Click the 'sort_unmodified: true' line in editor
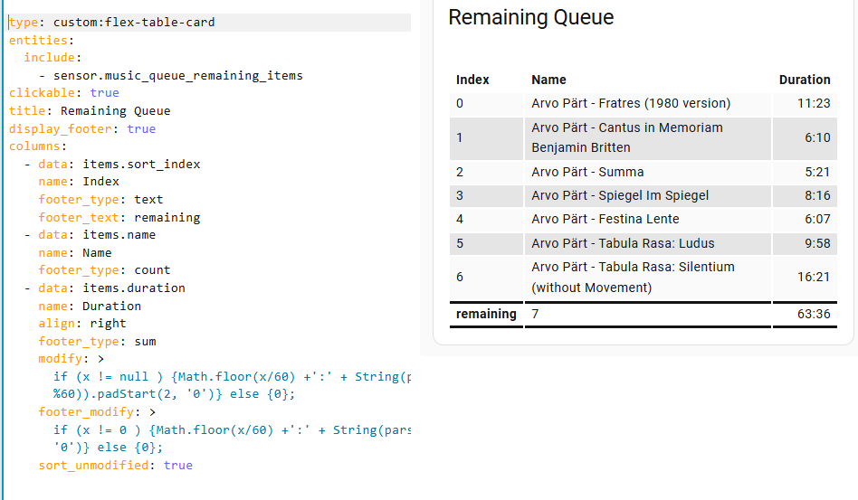The height and width of the screenshot is (500, 858). [115, 465]
